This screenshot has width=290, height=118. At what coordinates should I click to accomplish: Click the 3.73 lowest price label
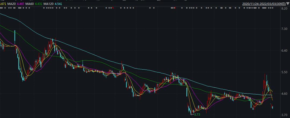197,115
